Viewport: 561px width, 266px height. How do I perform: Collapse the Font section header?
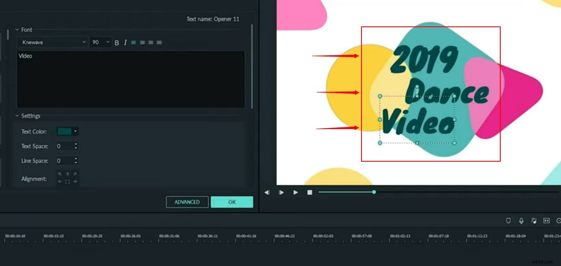point(17,29)
